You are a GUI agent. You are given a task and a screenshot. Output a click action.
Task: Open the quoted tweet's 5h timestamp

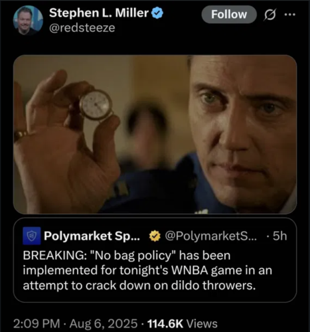point(279,236)
